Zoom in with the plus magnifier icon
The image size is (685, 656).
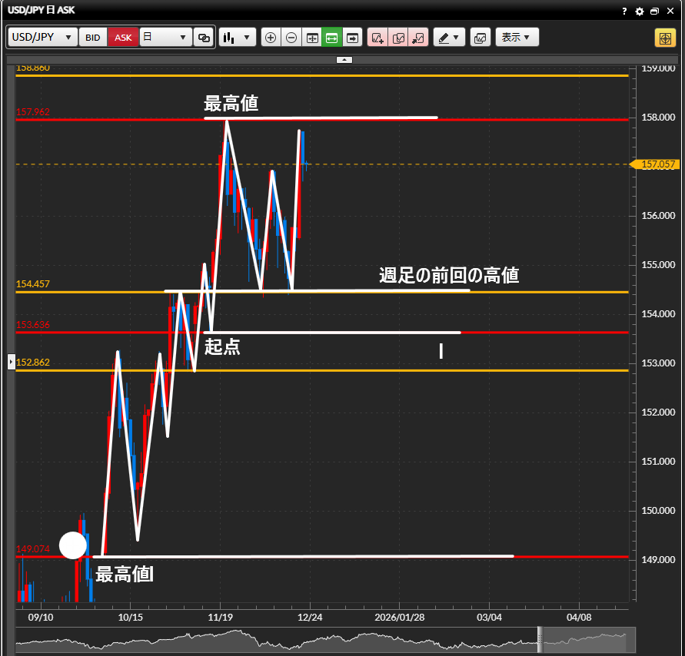pos(271,38)
